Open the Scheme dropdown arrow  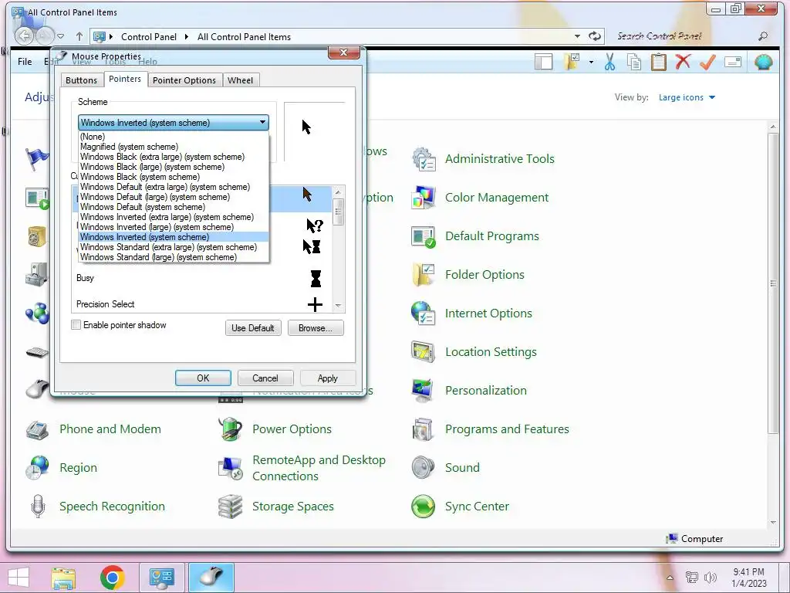point(262,123)
